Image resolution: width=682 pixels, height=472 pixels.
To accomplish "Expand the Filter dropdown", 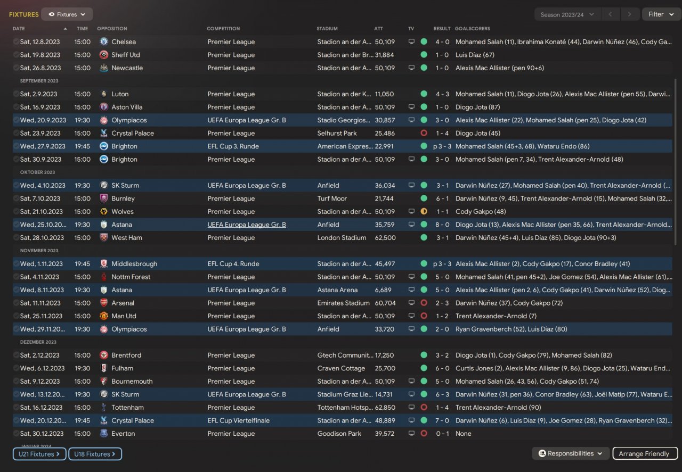I will [x=661, y=14].
